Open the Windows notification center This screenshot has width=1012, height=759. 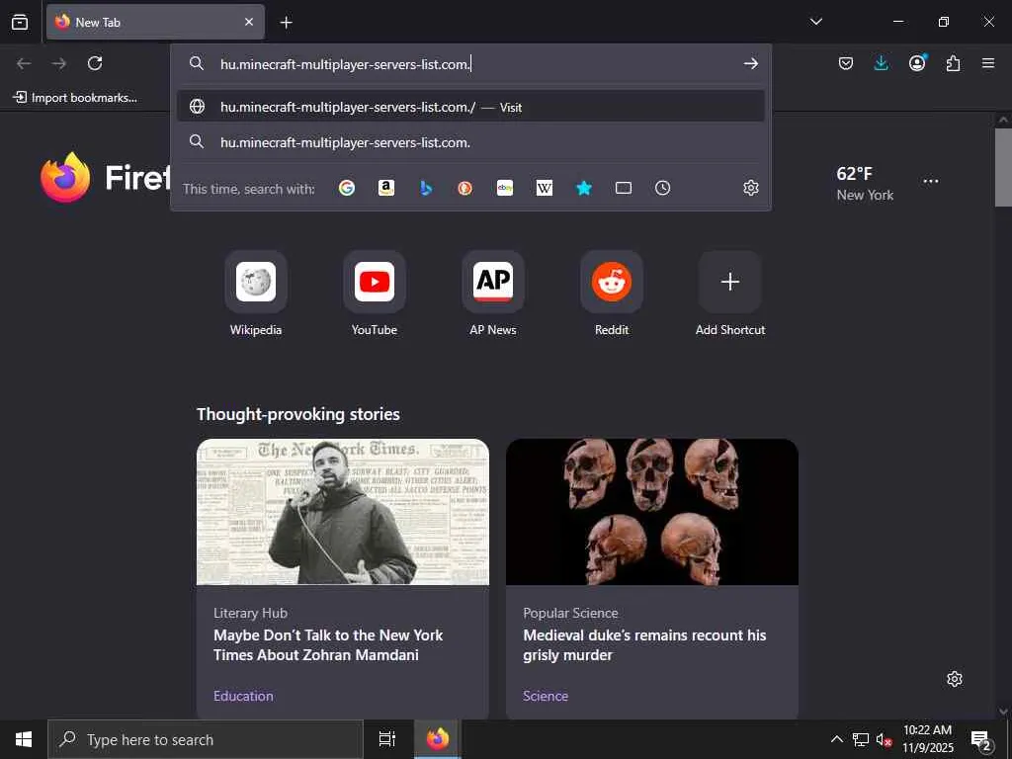click(x=981, y=739)
